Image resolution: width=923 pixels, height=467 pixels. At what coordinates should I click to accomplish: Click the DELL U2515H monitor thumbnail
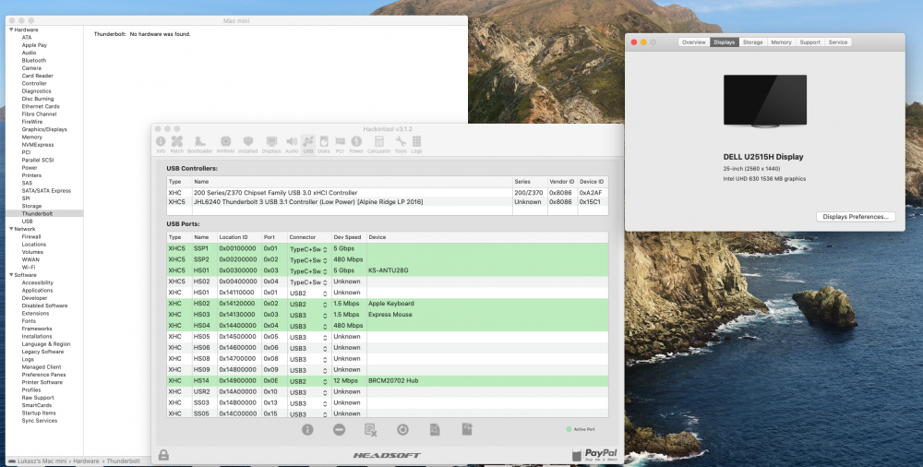tap(764, 101)
